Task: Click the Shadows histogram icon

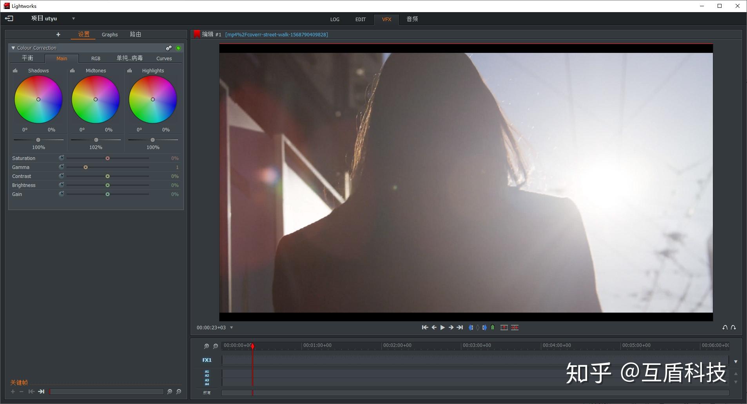Action: (x=15, y=70)
